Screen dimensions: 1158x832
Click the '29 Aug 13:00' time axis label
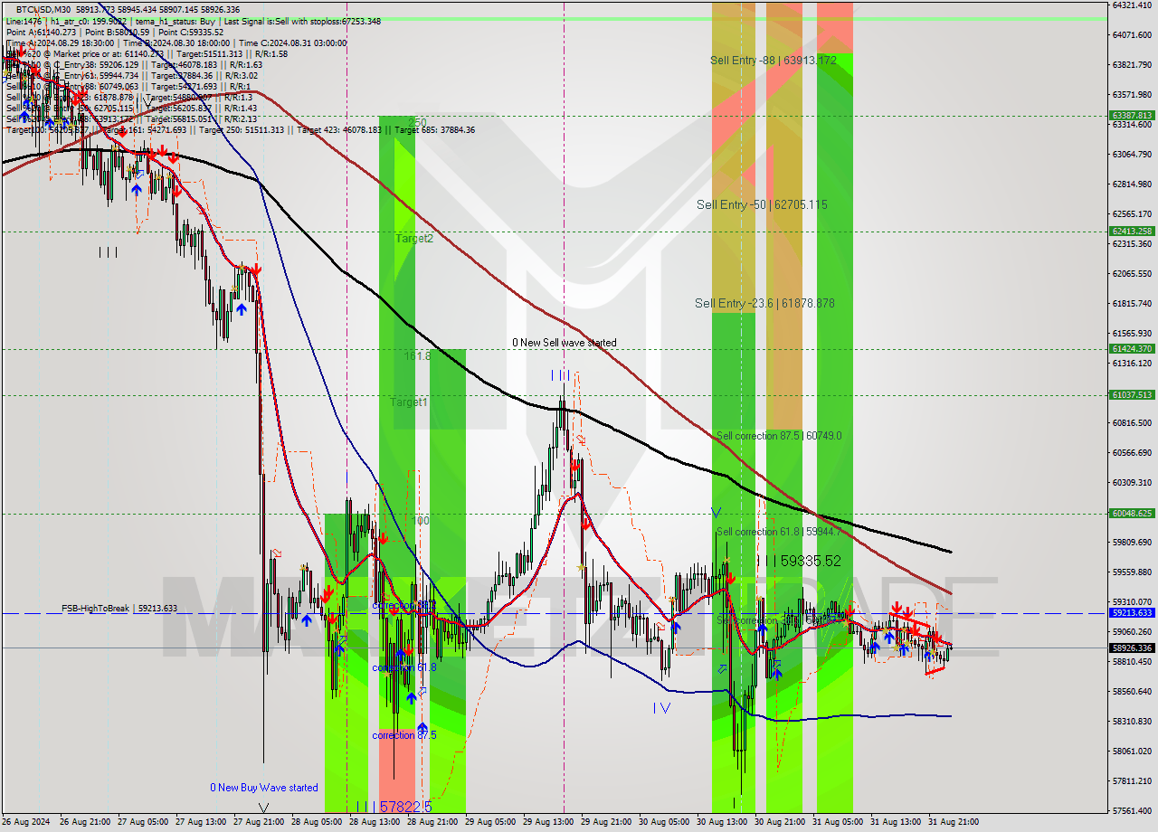pyautogui.click(x=548, y=822)
